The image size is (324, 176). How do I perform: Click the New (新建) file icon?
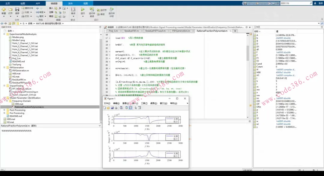[x=4, y=10]
